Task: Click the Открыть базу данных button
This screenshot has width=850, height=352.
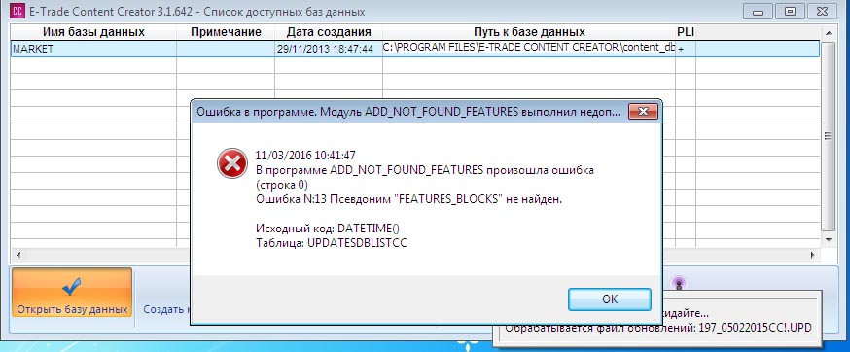Action: 72,293
